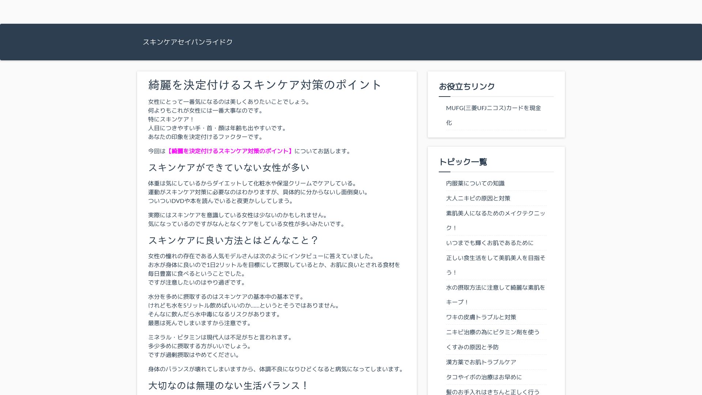
Task: Open the MUFG(三菱UFJニコス)カードを現金化 link
Action: click(493, 108)
